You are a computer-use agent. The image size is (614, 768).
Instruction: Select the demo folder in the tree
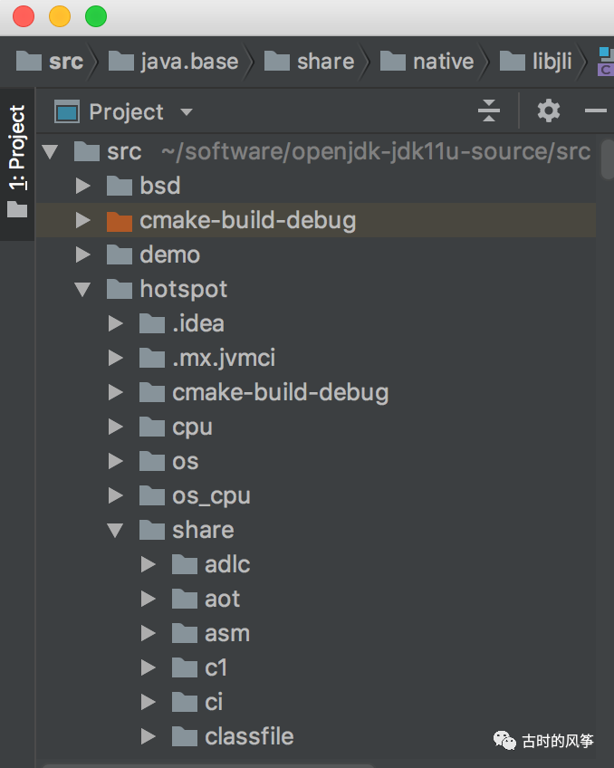pyautogui.click(x=168, y=254)
